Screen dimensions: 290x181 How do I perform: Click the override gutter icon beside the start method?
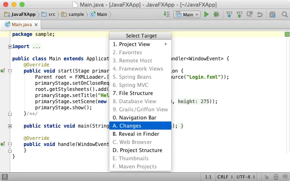click(3, 71)
